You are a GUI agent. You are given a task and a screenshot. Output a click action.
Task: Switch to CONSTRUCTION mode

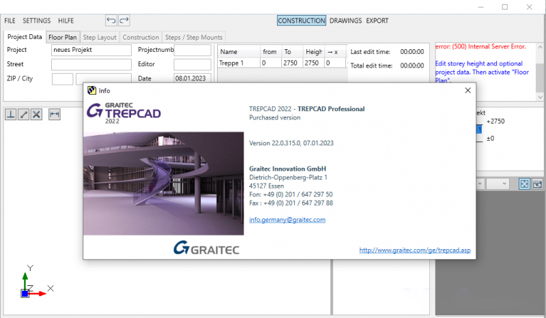pos(302,20)
